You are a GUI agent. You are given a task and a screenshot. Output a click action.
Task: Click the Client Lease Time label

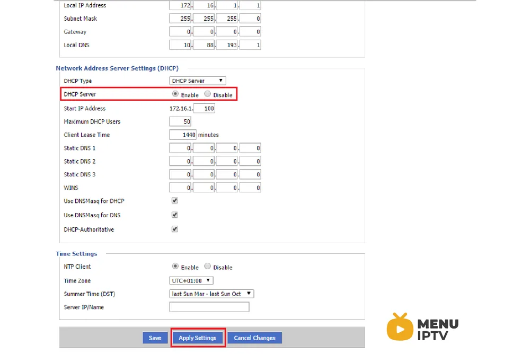(87, 135)
